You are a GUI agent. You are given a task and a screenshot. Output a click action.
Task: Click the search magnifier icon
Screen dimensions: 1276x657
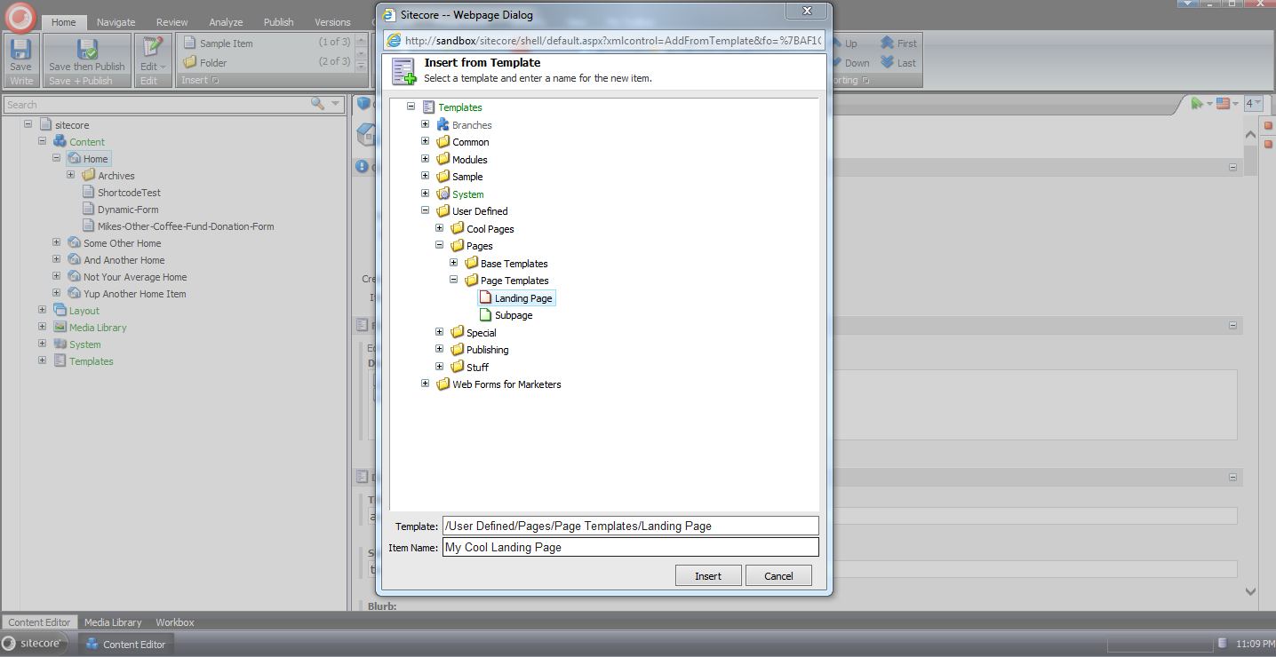pyautogui.click(x=317, y=105)
